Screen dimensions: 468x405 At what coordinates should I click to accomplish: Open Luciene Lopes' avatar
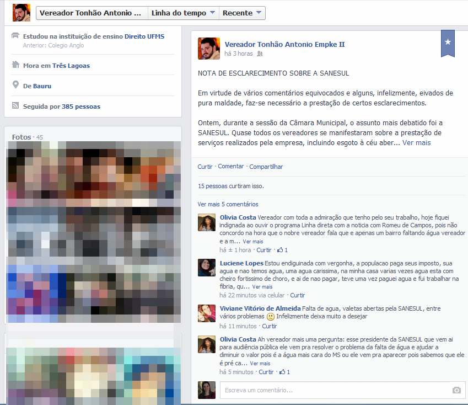pos(207,268)
